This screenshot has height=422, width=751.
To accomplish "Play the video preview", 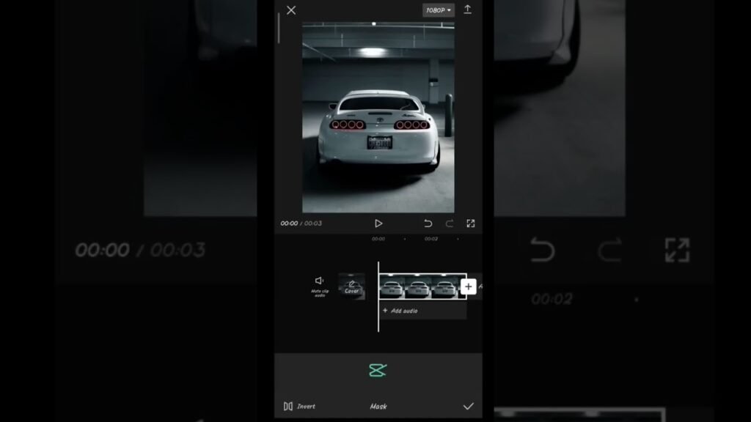I will tap(378, 223).
